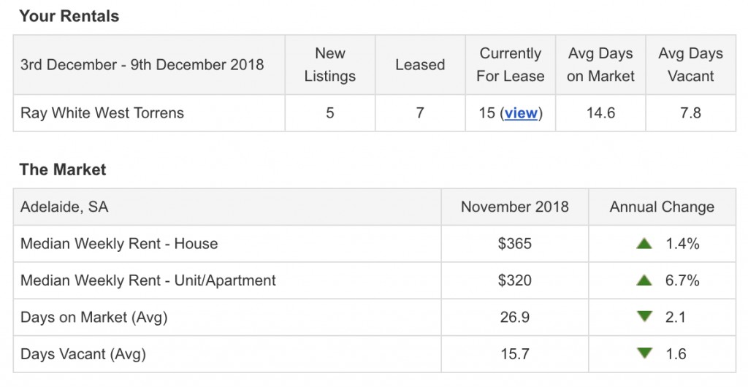748x387 pixels.
Task: Open the 'view' link for current leases
Action: tap(521, 113)
